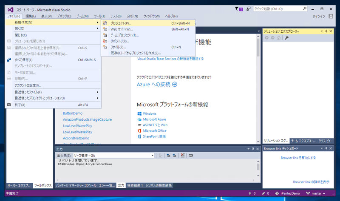Image resolution: width=340 pixels, height=201 pixels.
Task: Click すべて保存(L) in File menu
Action: pyautogui.click(x=53, y=60)
